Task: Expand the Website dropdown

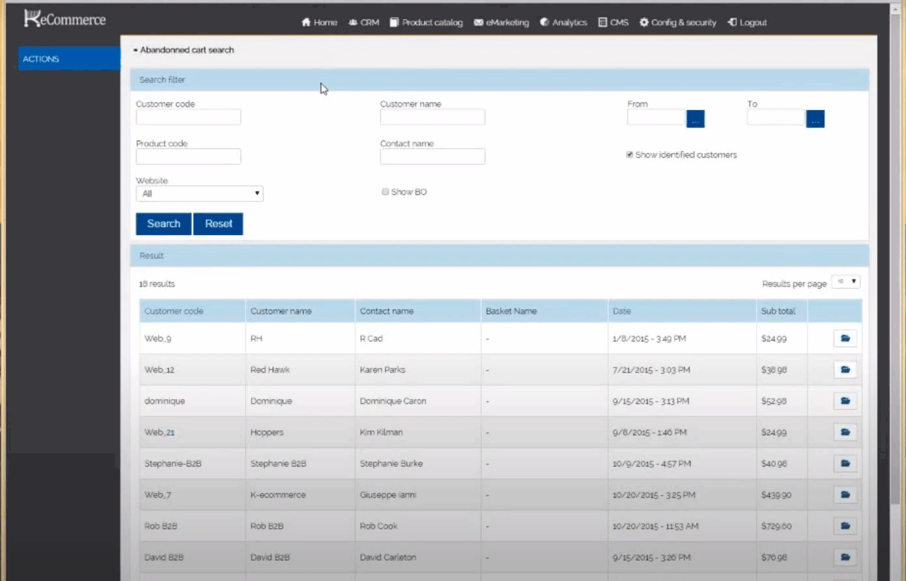Action: (x=199, y=193)
